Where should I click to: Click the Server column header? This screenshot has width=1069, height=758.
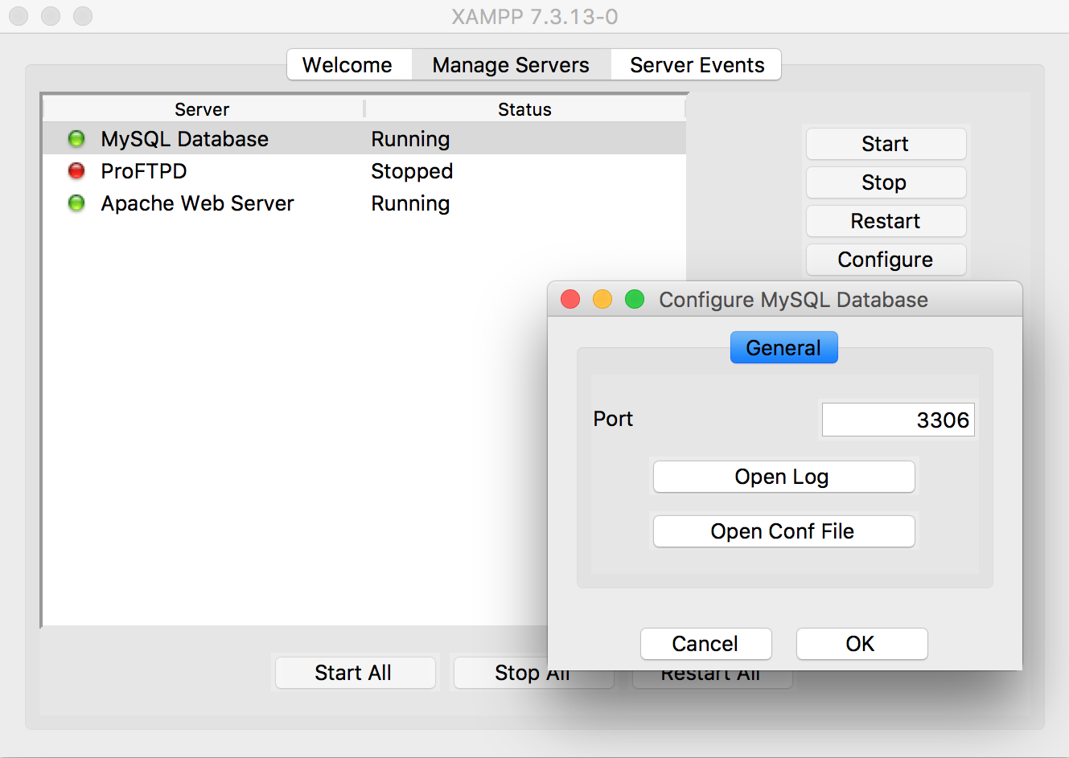coord(203,109)
